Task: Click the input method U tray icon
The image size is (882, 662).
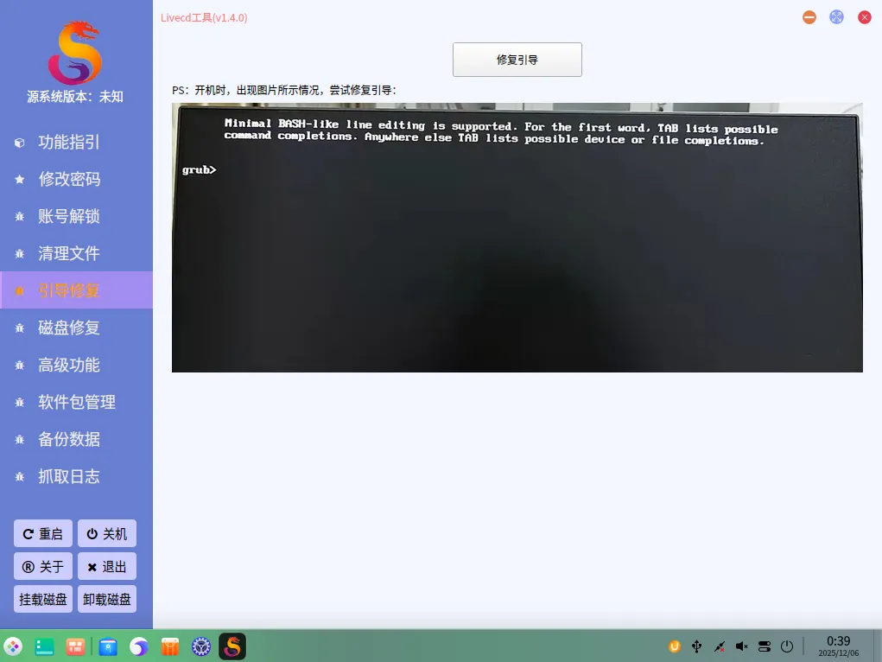Action: coord(674,646)
